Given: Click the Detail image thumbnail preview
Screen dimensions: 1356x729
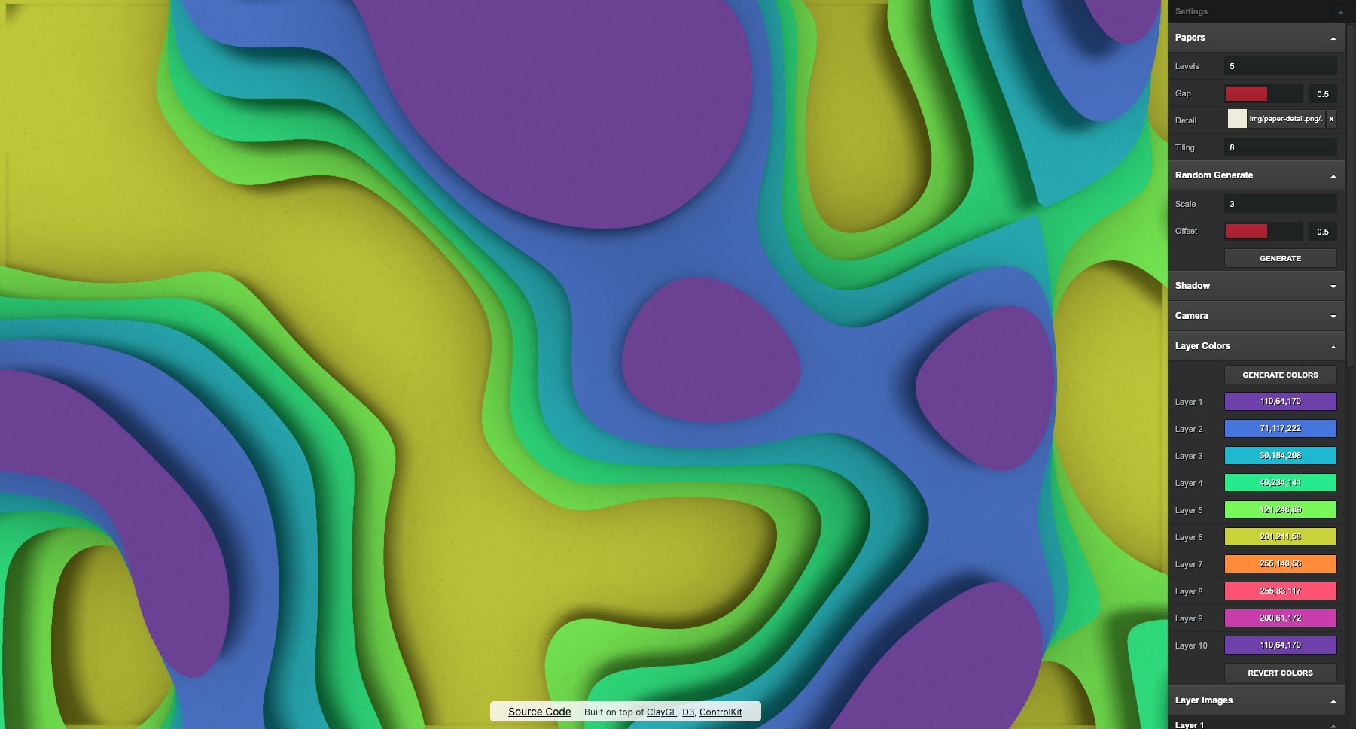Looking at the screenshot, I should (x=1237, y=119).
